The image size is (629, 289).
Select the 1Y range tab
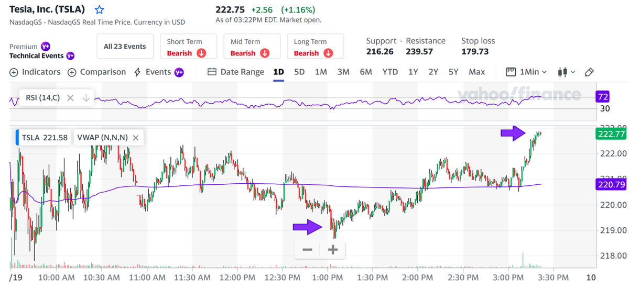(x=413, y=72)
